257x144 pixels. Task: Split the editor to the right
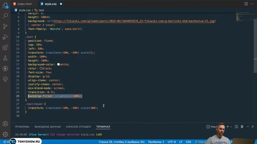[x=246, y=4]
